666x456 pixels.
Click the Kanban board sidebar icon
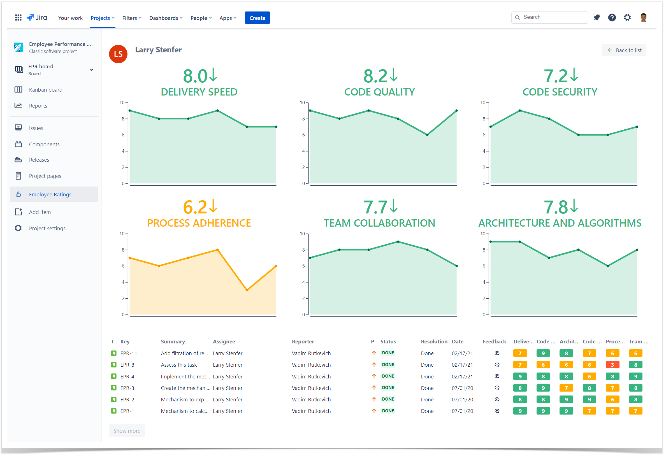coord(18,90)
